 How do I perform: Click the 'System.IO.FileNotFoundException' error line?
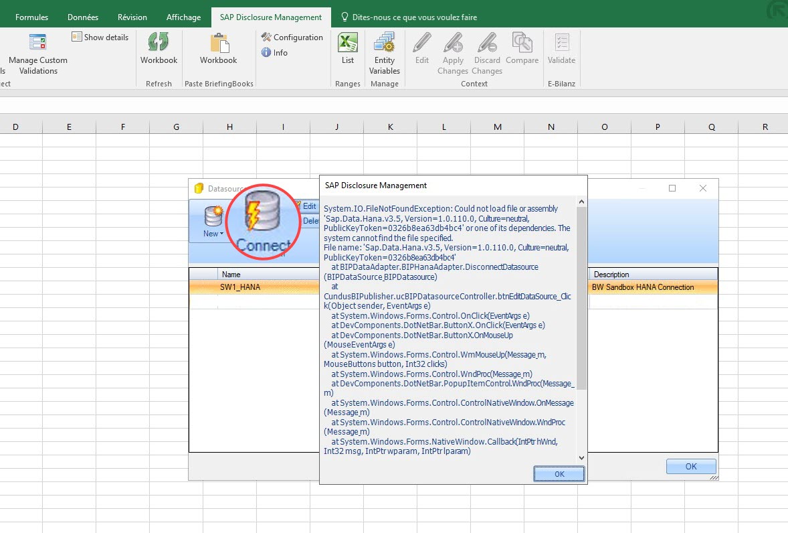(x=441, y=209)
